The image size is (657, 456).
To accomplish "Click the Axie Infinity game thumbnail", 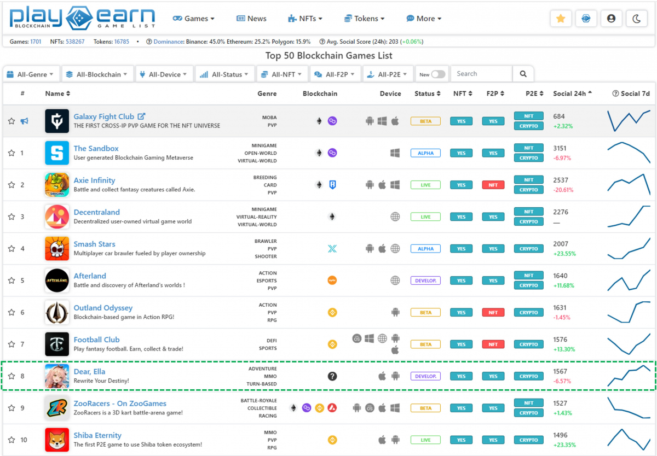I will click(x=57, y=185).
